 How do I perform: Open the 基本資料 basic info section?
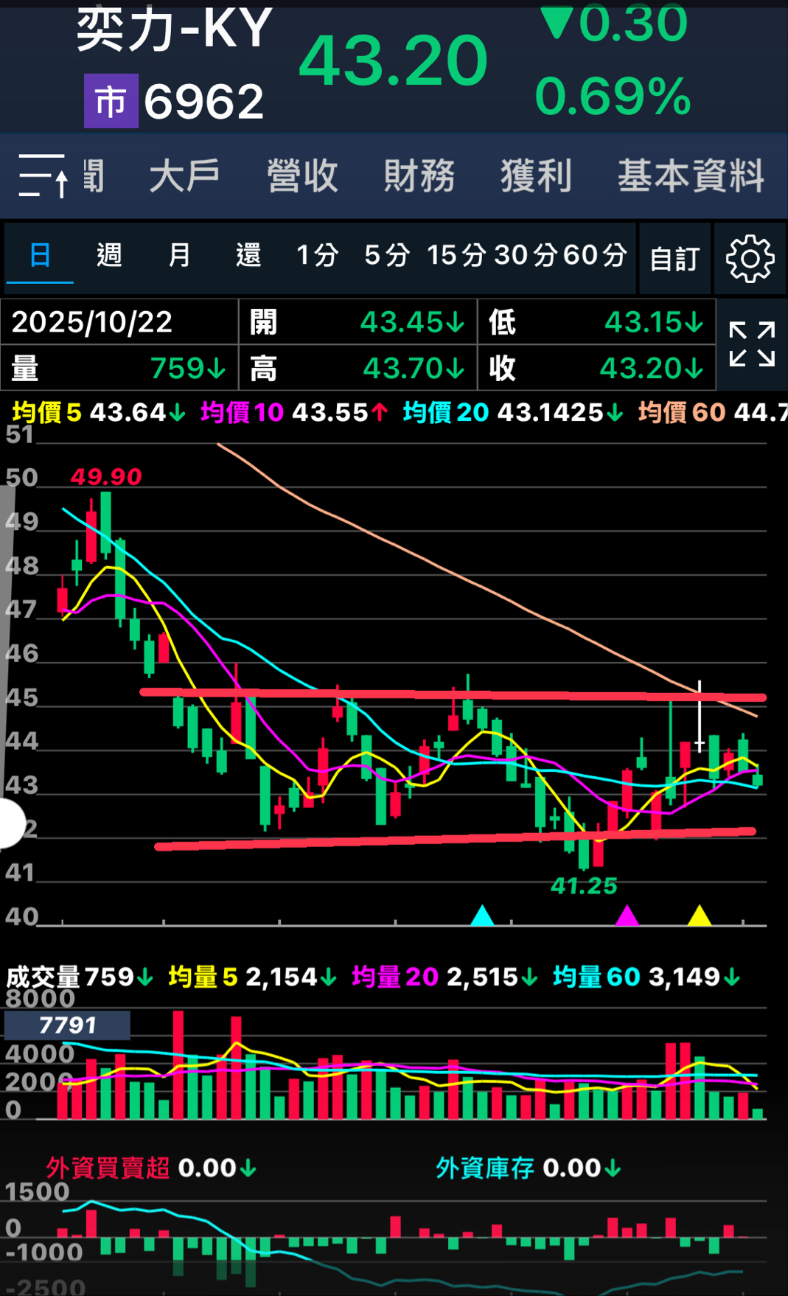691,176
